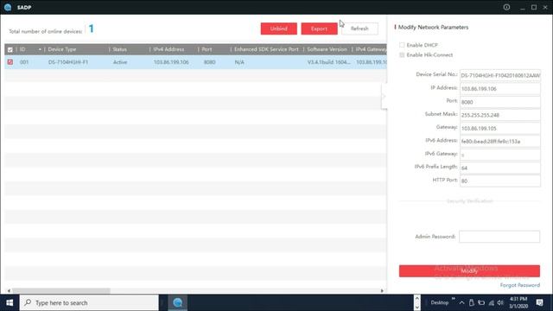Click horizontal scrollbar right arrow
The width and height of the screenshot is (553, 311).
(x=382, y=291)
